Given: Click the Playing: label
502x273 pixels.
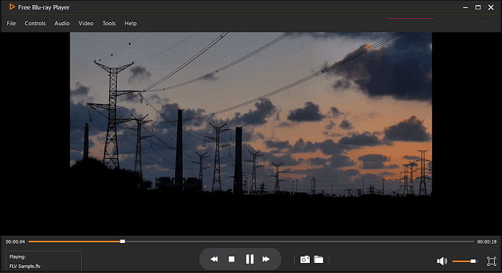Looking at the screenshot, I should point(18,257).
